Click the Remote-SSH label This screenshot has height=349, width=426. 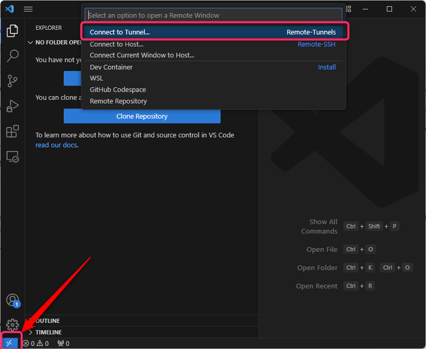317,44
